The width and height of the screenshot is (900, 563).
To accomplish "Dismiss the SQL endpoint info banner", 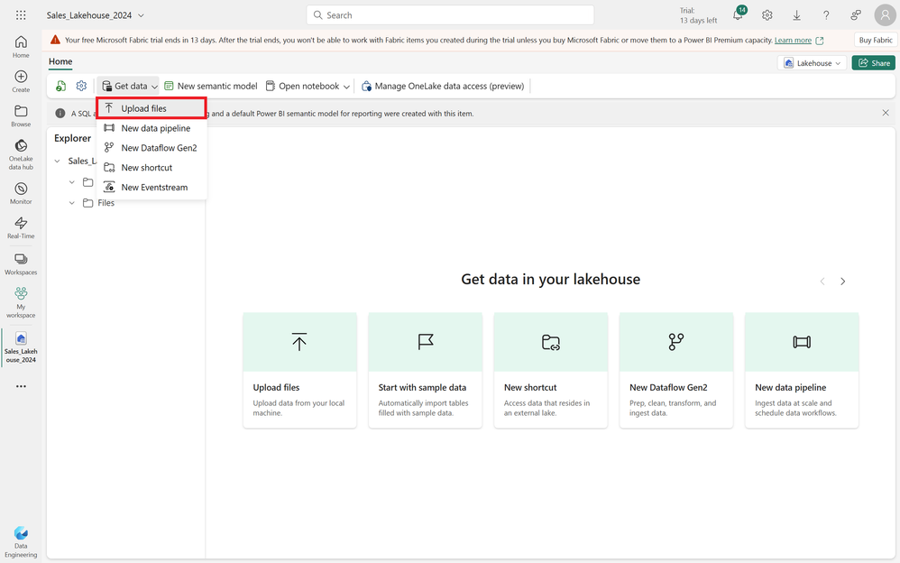I will [x=886, y=113].
